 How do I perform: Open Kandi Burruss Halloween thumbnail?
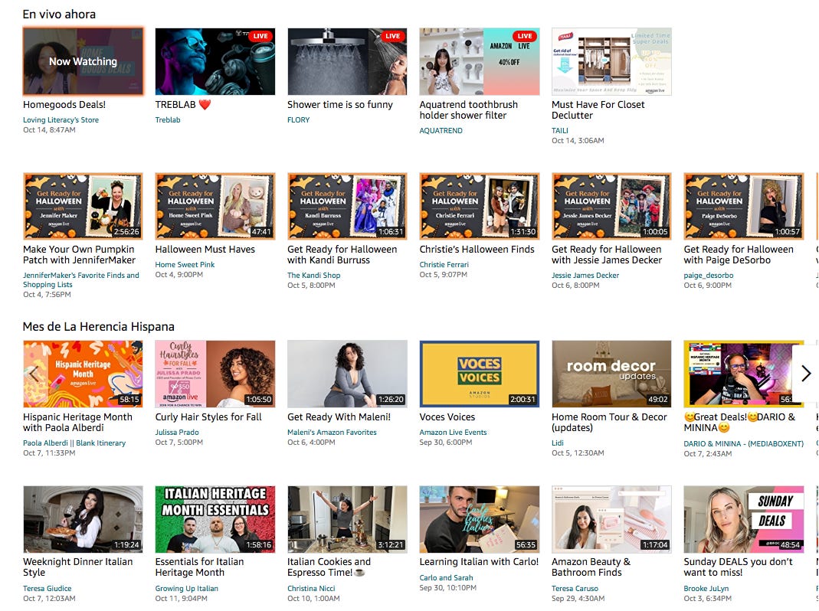click(347, 206)
